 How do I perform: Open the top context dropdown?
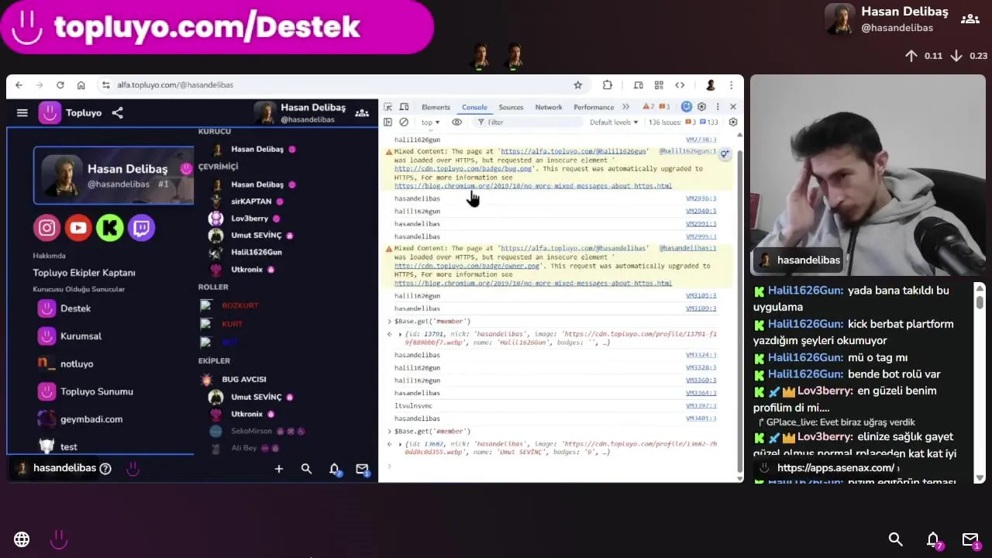point(430,122)
